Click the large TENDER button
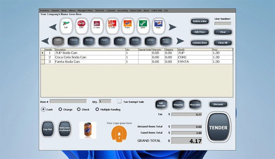The width and height of the screenshot is (275, 159). coord(218,127)
